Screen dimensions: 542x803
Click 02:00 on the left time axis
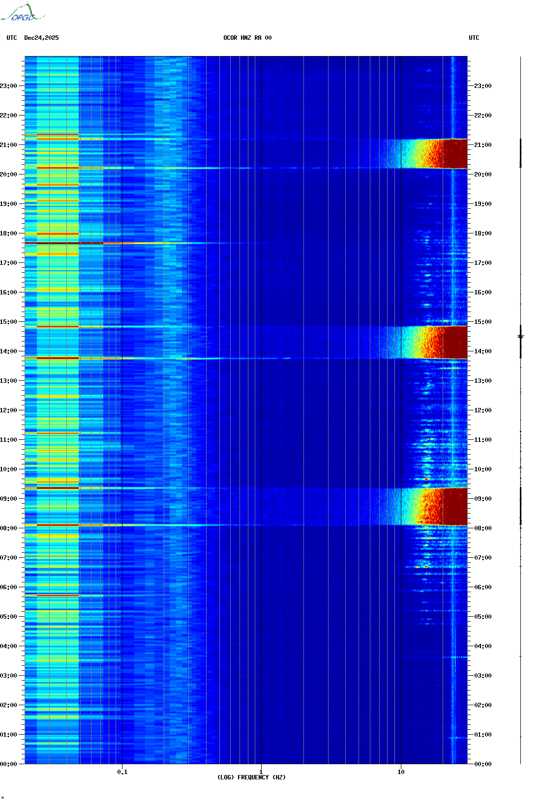8,705
